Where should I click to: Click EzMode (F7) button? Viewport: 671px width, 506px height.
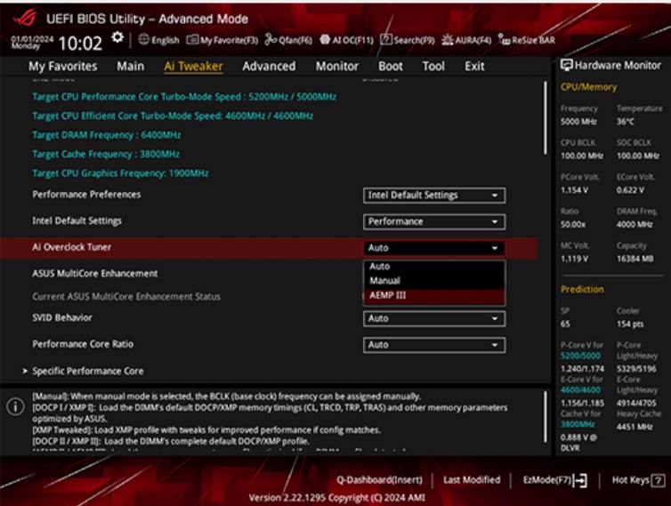[x=555, y=480]
